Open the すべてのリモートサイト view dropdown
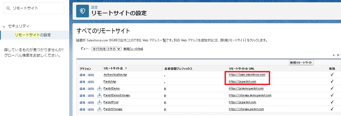341x116 pixels. pyautogui.click(x=107, y=49)
